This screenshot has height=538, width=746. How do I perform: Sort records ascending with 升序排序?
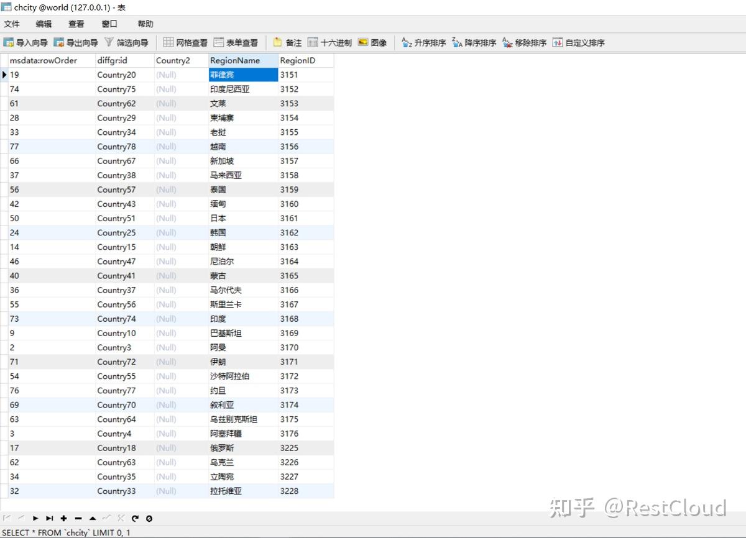click(x=423, y=42)
